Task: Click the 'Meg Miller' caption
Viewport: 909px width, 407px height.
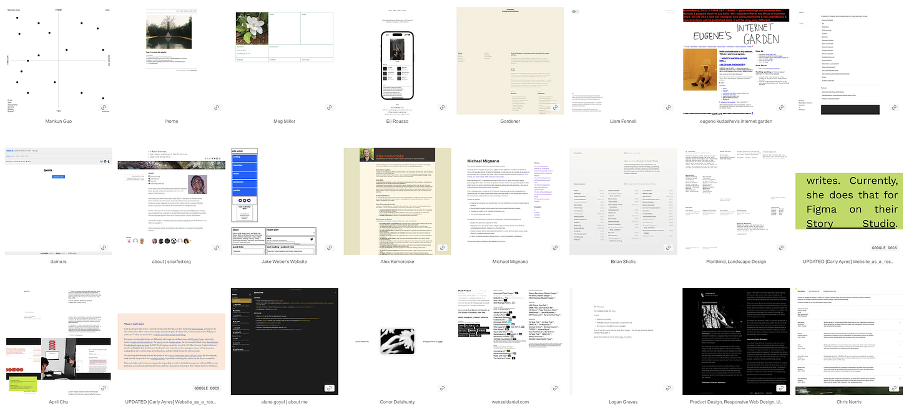Action: point(285,122)
